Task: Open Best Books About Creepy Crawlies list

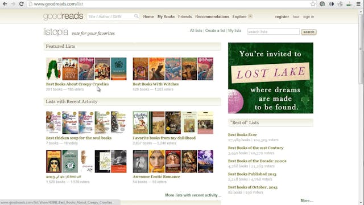Action: tap(77, 84)
